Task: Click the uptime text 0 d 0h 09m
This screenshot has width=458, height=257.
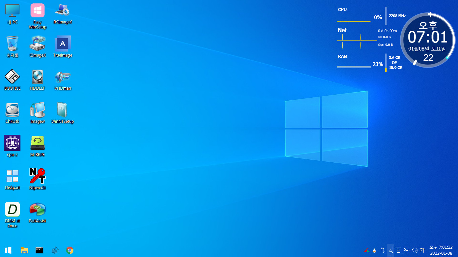Action: point(387,31)
